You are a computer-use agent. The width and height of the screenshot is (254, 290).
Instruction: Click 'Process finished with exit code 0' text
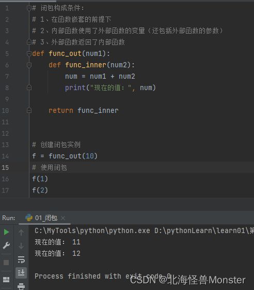pyautogui.click(x=103, y=276)
